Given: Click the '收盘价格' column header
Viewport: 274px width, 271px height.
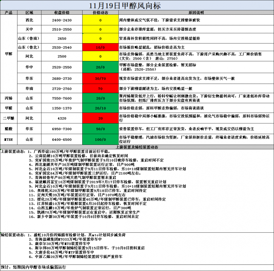Looking at the screenshot, I should 62,12.
